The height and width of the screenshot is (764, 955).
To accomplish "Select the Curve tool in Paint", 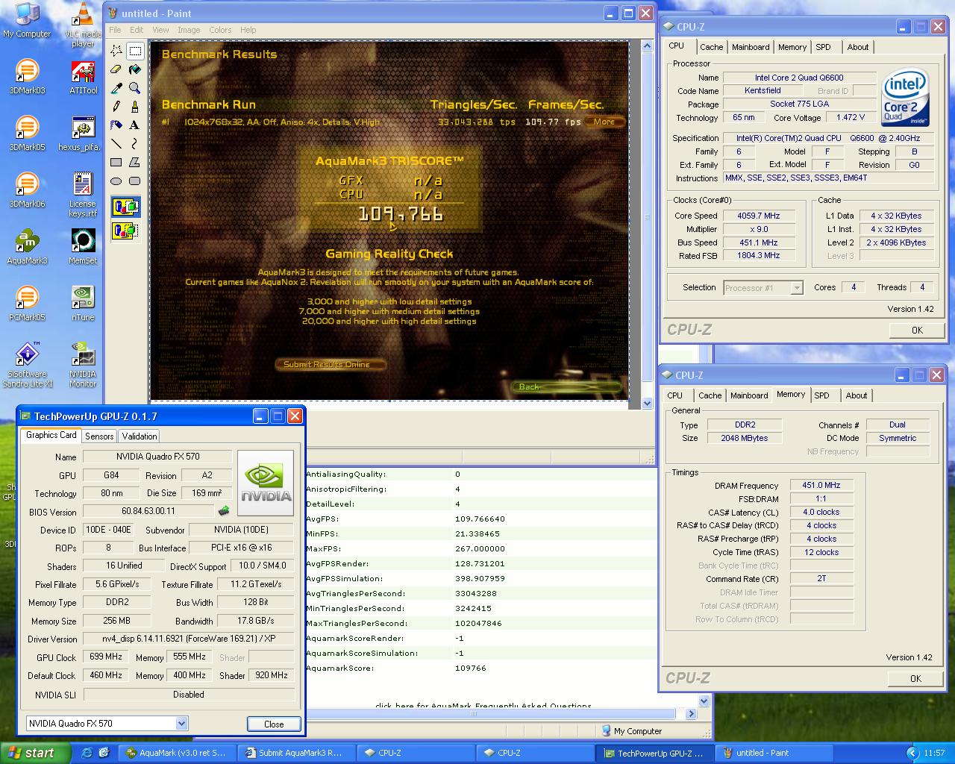I will (x=135, y=143).
